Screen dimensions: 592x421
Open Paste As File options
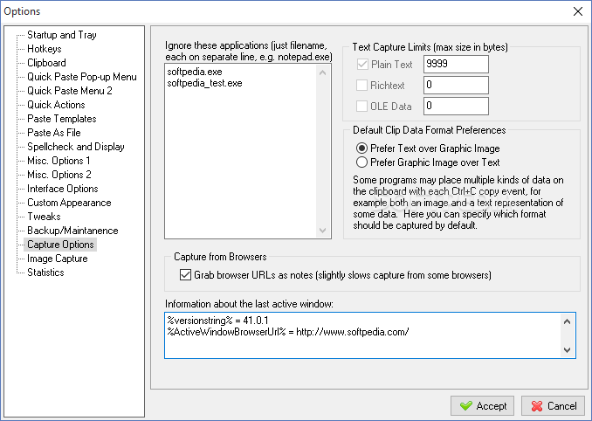pos(54,133)
